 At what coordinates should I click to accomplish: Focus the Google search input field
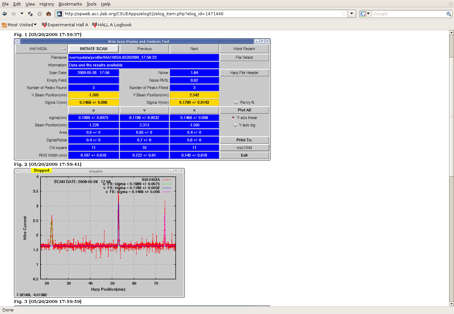(x=409, y=14)
